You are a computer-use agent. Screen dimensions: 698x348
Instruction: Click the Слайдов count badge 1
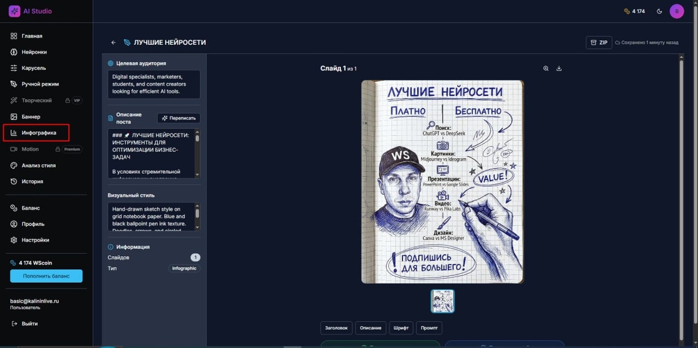pos(195,257)
